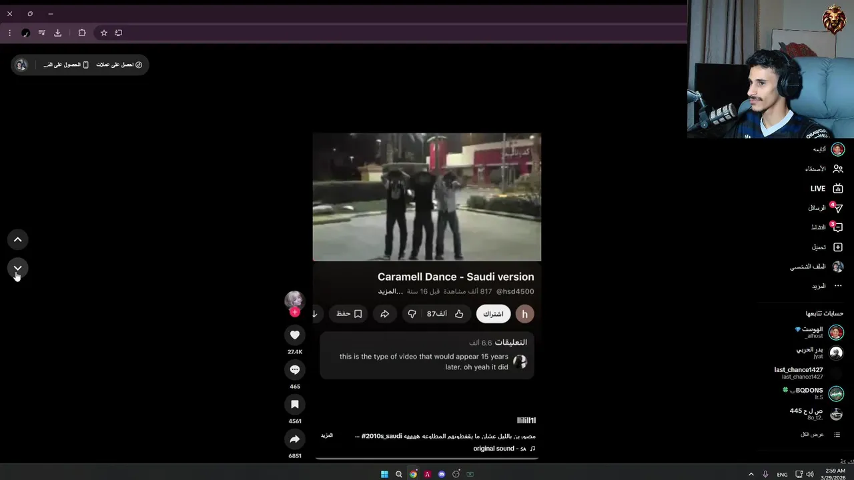Image resolution: width=854 pixels, height=480 pixels.
Task: Open followed account ص ل ح 445
Action: tap(816, 414)
